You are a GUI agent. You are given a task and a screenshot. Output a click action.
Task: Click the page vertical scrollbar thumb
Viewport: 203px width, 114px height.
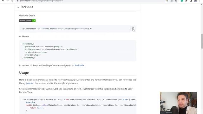pyautogui.click(x=202, y=41)
